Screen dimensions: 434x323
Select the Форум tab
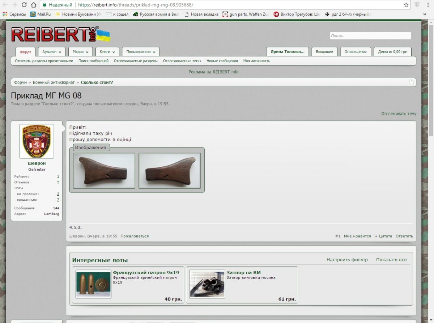coord(25,52)
